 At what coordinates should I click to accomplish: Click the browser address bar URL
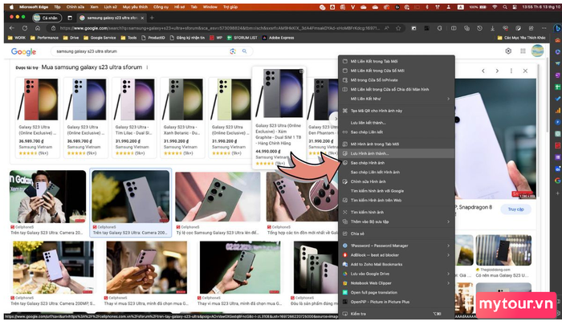pos(219,28)
